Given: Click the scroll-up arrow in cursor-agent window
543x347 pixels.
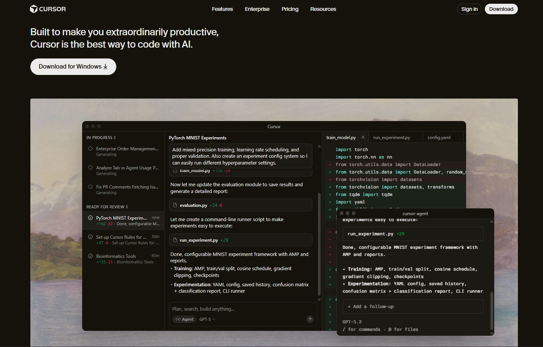Looking at the screenshot, I should point(492,221).
